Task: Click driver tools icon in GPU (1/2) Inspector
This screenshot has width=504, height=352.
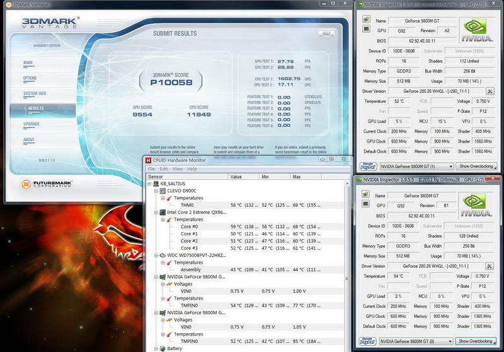Action: pos(490,266)
